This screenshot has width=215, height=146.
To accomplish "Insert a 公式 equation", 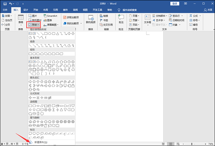I will (x=195, y=16).
